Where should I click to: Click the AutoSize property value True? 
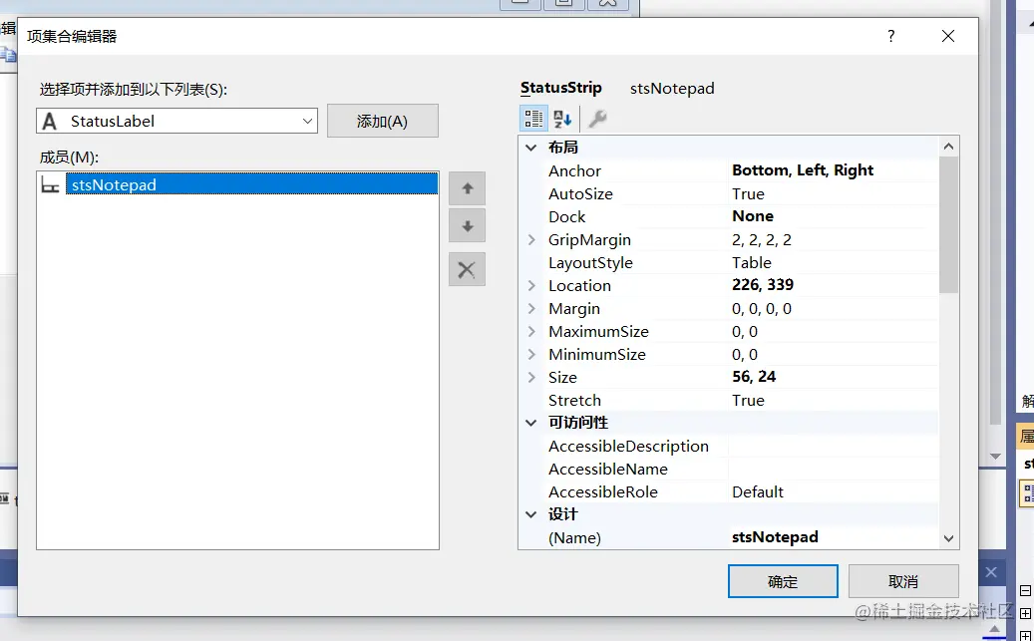[748, 193]
